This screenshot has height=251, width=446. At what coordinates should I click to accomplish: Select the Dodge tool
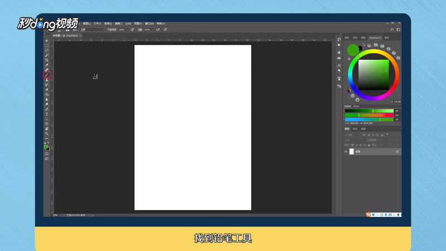[47, 104]
